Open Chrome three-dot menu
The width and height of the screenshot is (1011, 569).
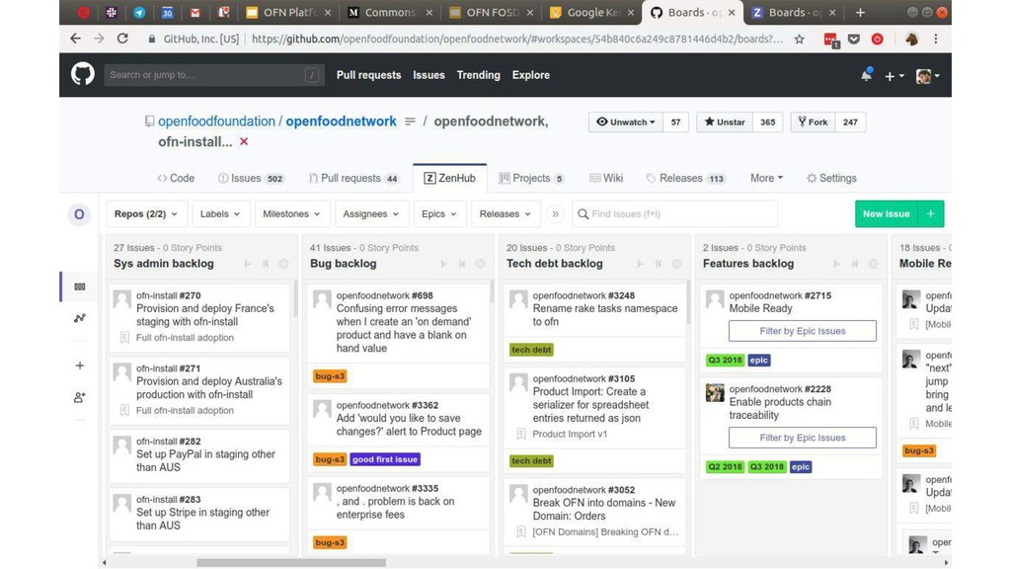[x=936, y=39]
